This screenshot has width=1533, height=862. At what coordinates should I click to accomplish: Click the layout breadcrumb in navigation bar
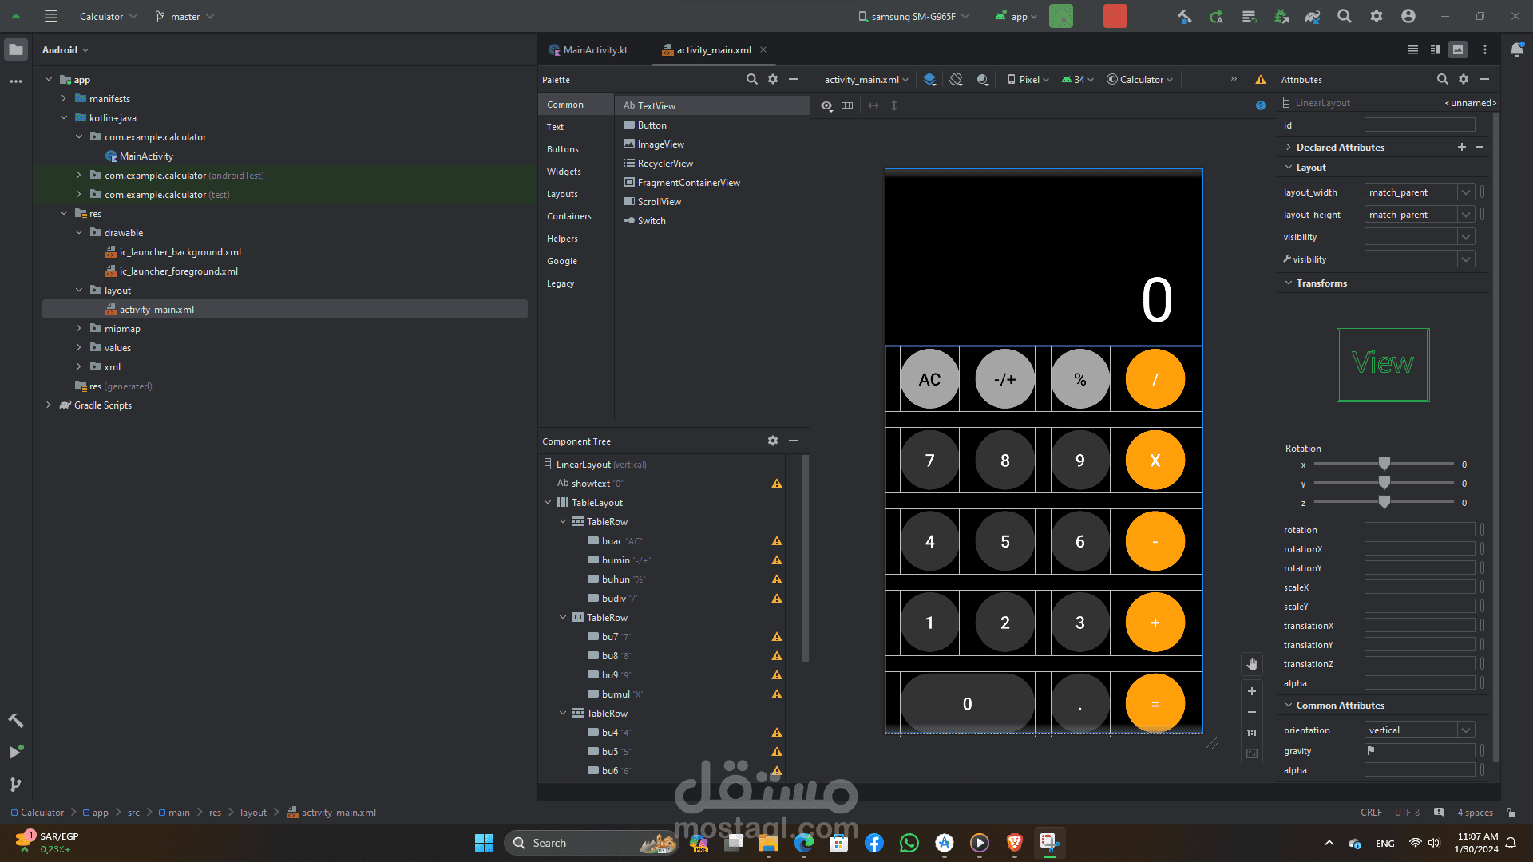253,813
